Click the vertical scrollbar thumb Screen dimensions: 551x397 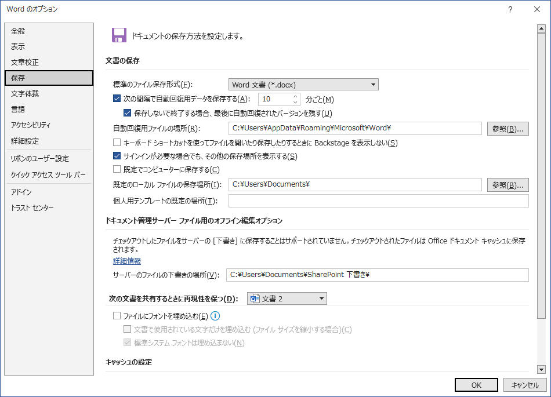(x=541, y=176)
